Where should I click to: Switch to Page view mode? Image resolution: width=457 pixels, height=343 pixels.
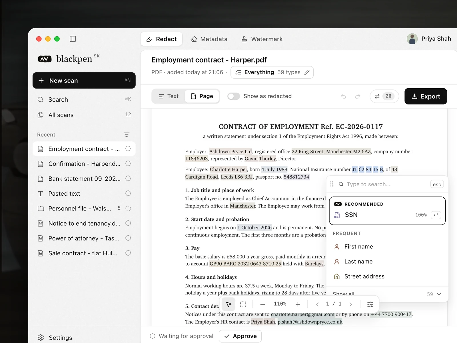202,96
